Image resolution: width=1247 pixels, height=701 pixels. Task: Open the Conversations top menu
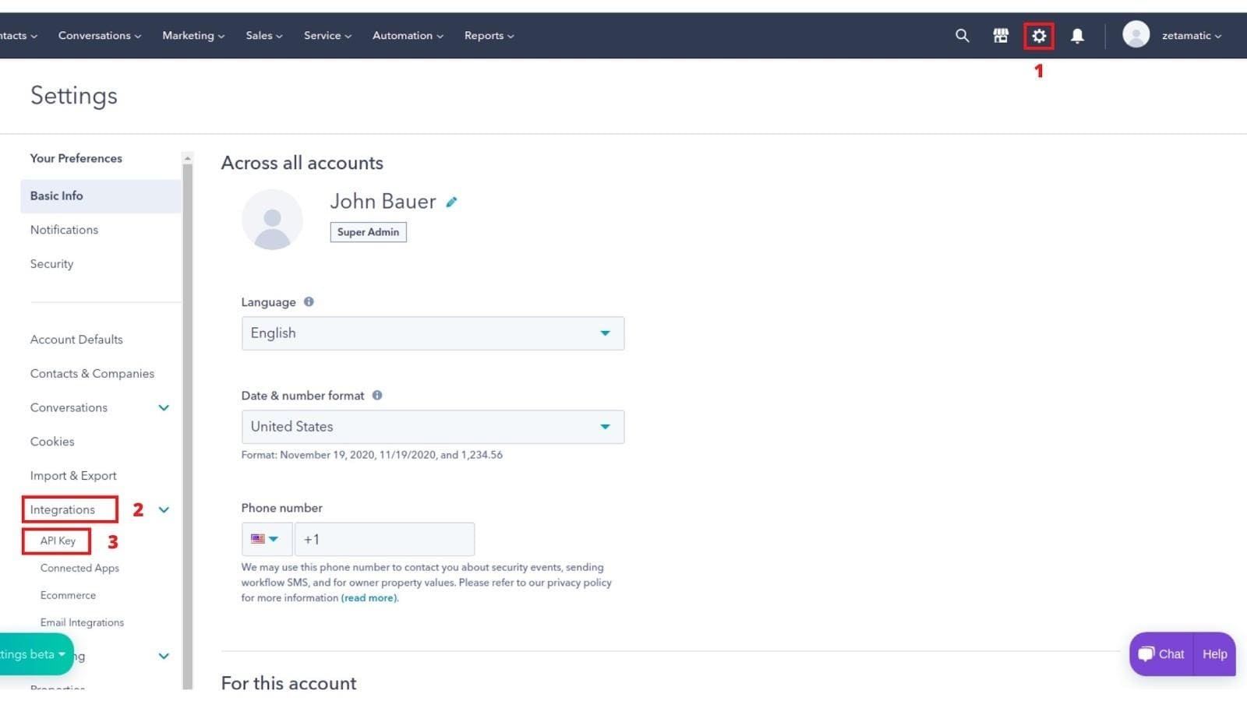(x=100, y=36)
